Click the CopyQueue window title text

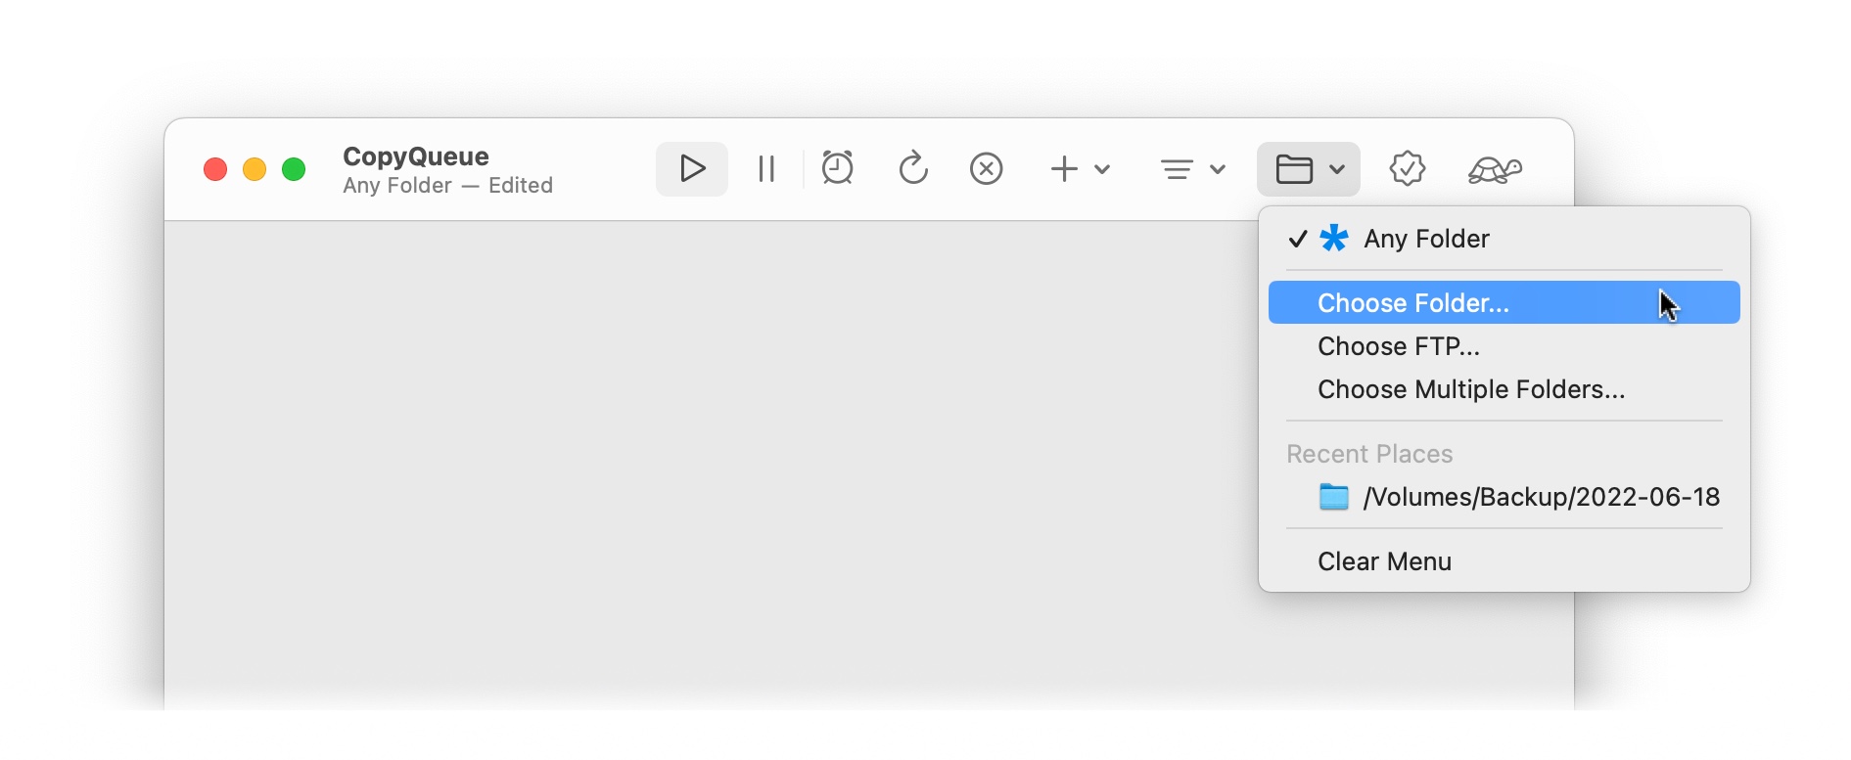tap(416, 156)
